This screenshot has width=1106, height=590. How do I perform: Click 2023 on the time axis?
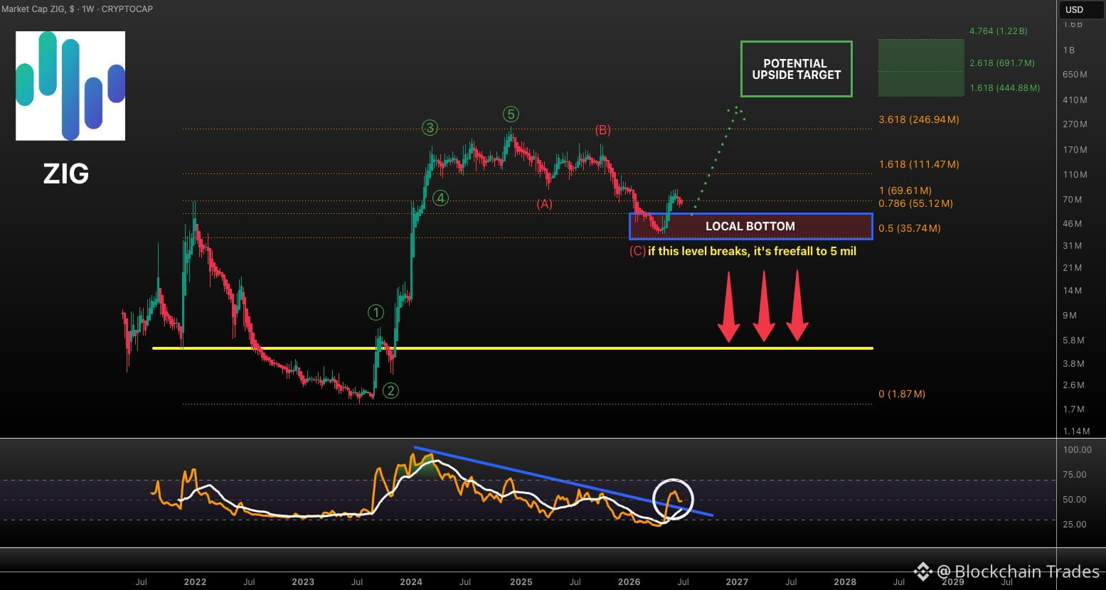[x=303, y=581]
